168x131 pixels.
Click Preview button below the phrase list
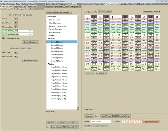pos(51,123)
